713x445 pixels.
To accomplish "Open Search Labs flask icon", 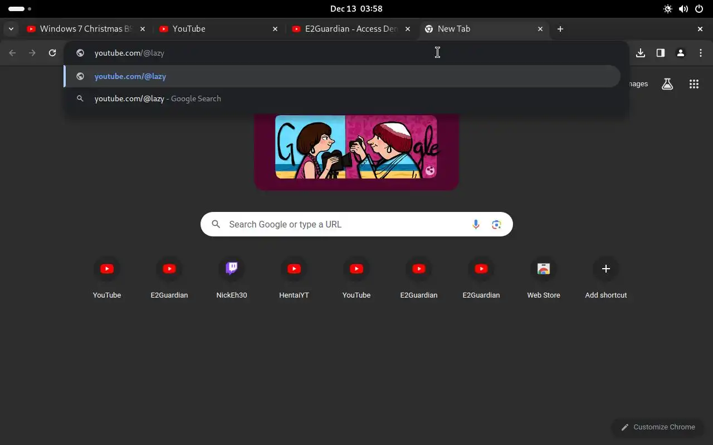I will click(x=667, y=84).
